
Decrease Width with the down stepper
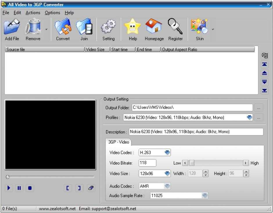[206, 175]
